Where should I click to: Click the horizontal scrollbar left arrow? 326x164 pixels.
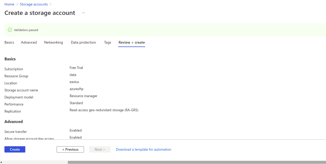[1, 162]
